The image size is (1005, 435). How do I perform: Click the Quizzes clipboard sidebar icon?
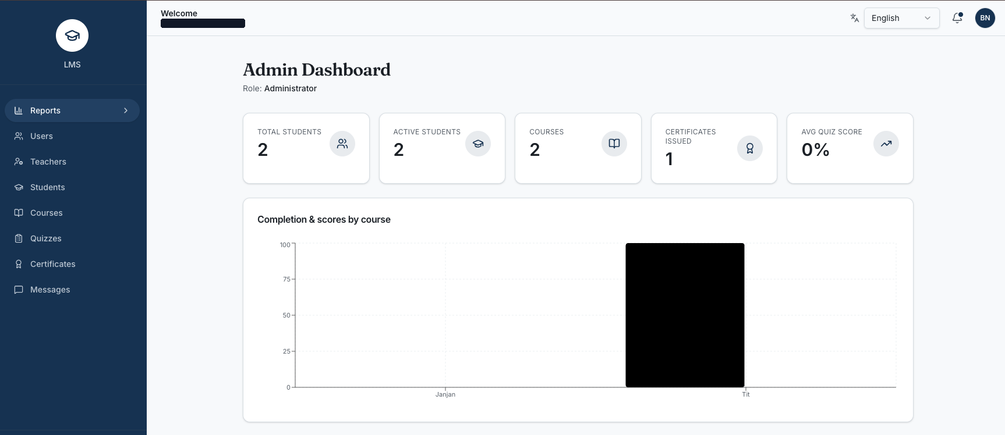(x=19, y=238)
